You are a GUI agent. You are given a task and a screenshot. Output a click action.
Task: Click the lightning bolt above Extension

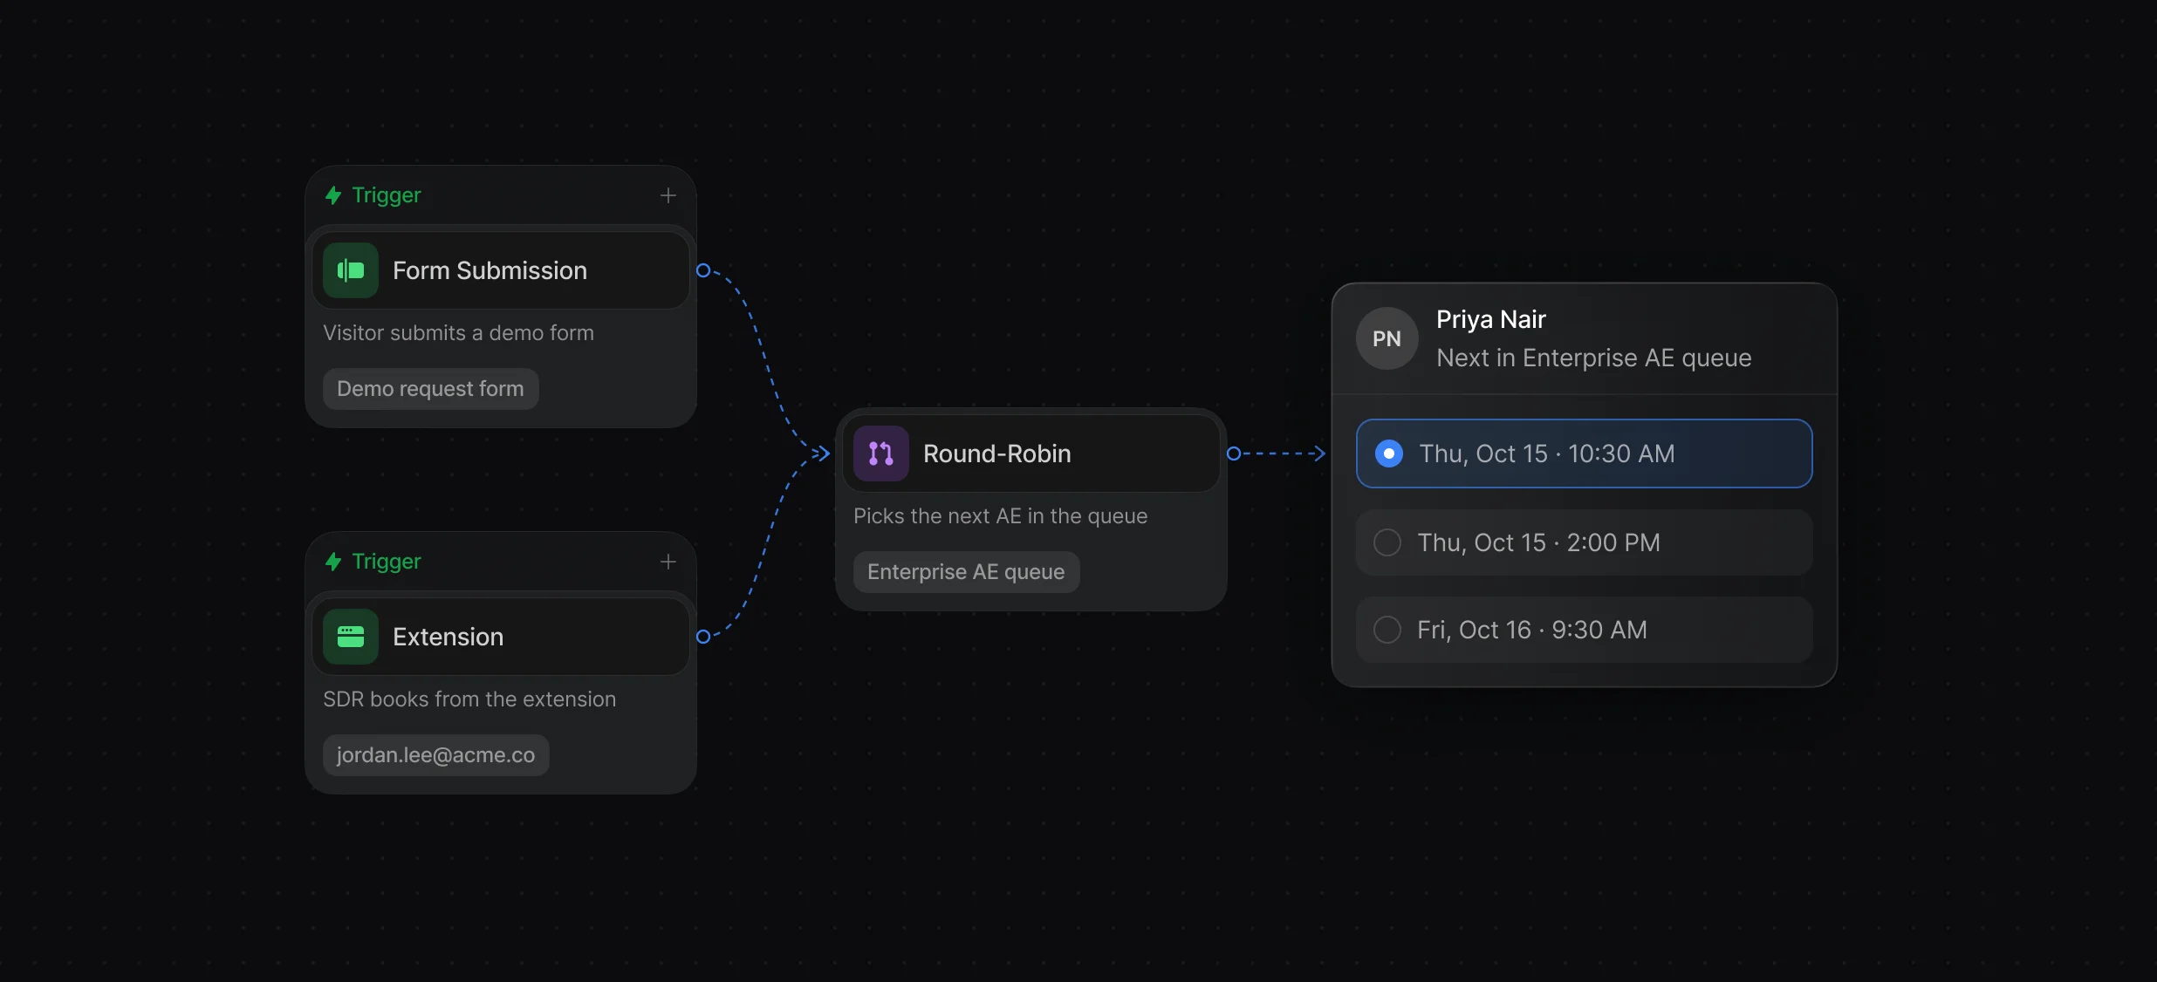click(x=333, y=562)
